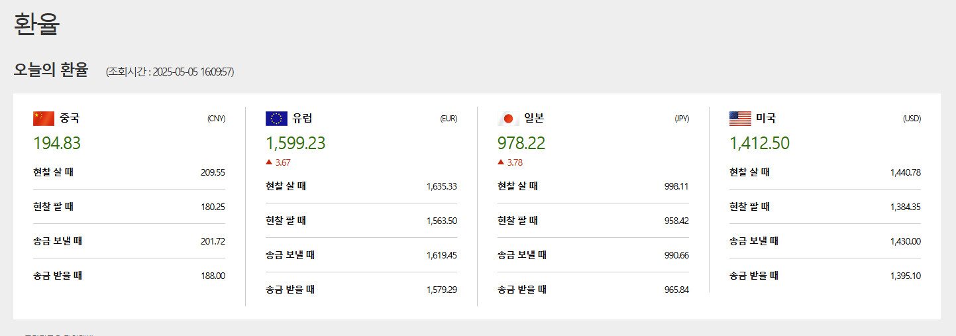Click the 1,412.50 dollar exchange rate
The width and height of the screenshot is (956, 336).
point(759,143)
